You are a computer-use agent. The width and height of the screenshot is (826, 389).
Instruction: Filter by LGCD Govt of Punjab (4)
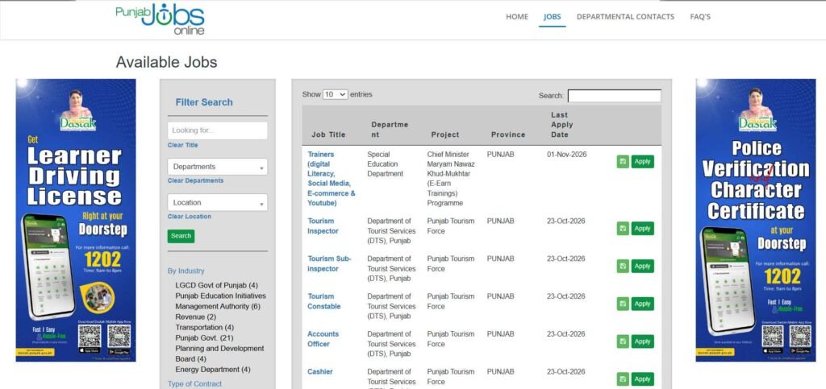(216, 285)
